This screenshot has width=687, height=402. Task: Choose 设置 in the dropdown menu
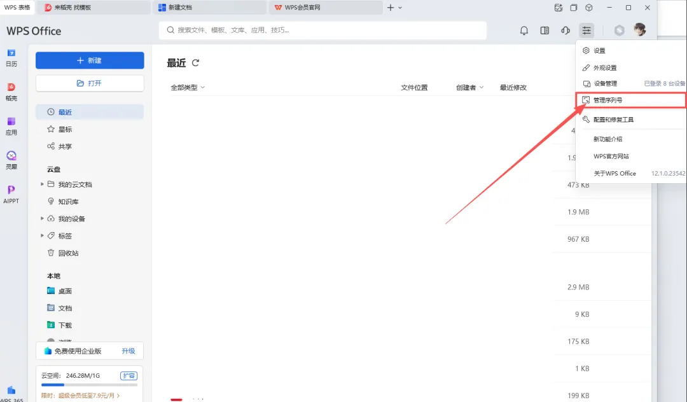[x=631, y=51]
